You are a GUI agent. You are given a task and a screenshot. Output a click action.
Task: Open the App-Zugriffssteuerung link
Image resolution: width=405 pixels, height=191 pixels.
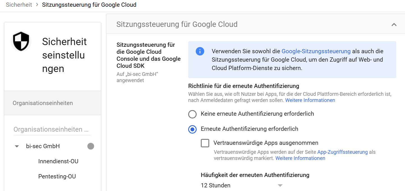pyautogui.click(x=342, y=152)
